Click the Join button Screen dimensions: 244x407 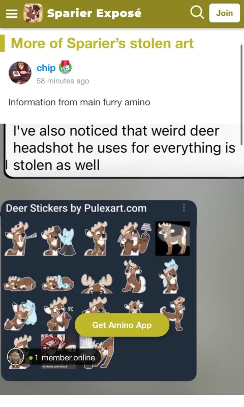coord(224,13)
